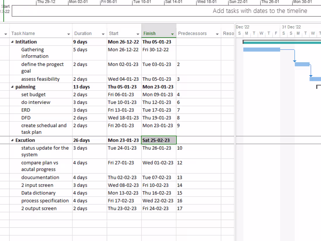The image size is (321, 241).
Task: Click the Intitation summary Gantt bar
Action: [x=282, y=42]
